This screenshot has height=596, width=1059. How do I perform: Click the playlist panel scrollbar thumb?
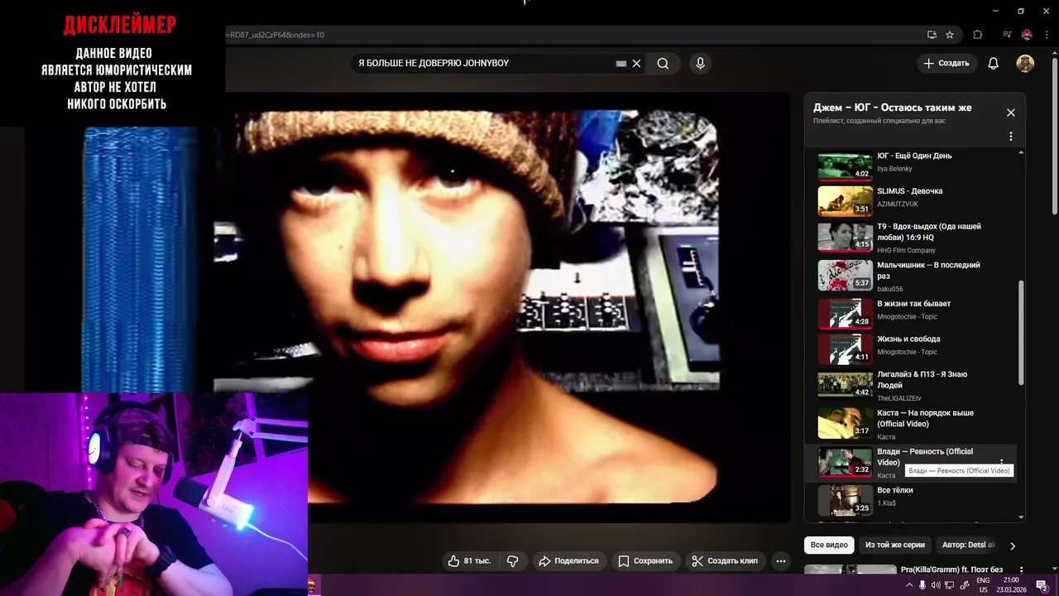[x=1021, y=332]
